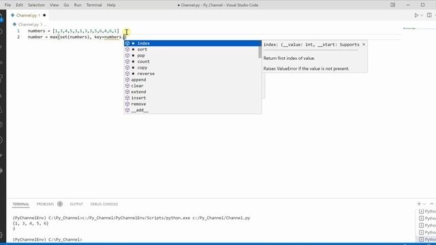Image resolution: width=436 pixels, height=245 pixels.
Task: Select the first Python terminal in list
Action: tap(427, 212)
